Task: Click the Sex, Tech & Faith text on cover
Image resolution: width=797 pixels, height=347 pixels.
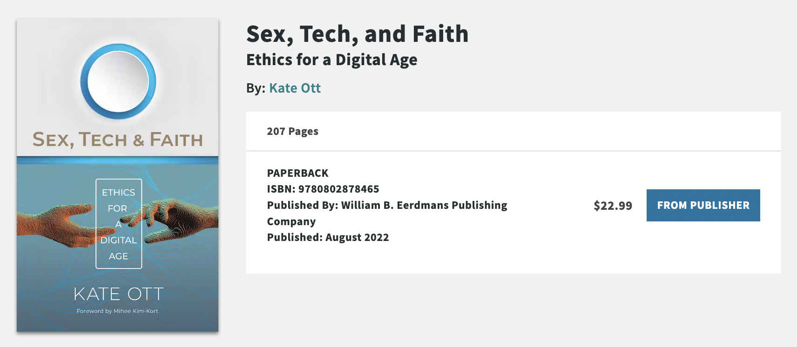Action: [x=118, y=139]
